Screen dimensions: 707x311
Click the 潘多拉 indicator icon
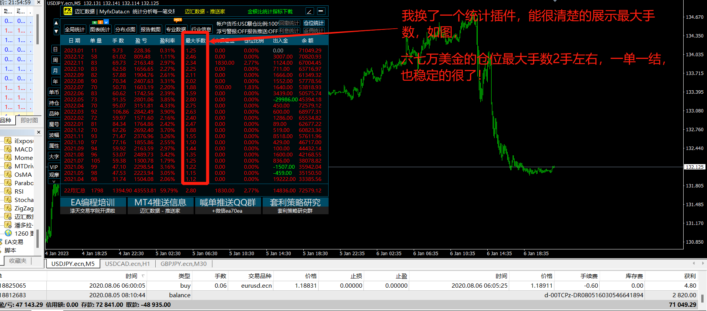[8, 225]
